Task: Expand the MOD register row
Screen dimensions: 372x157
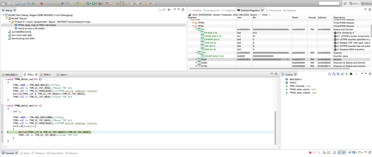Action: (x=197, y=59)
